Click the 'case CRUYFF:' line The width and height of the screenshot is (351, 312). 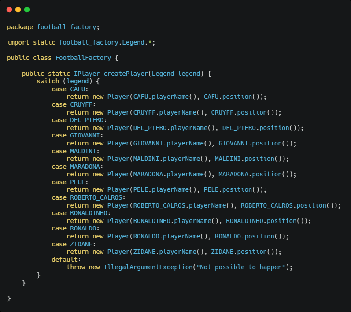tap(74, 104)
